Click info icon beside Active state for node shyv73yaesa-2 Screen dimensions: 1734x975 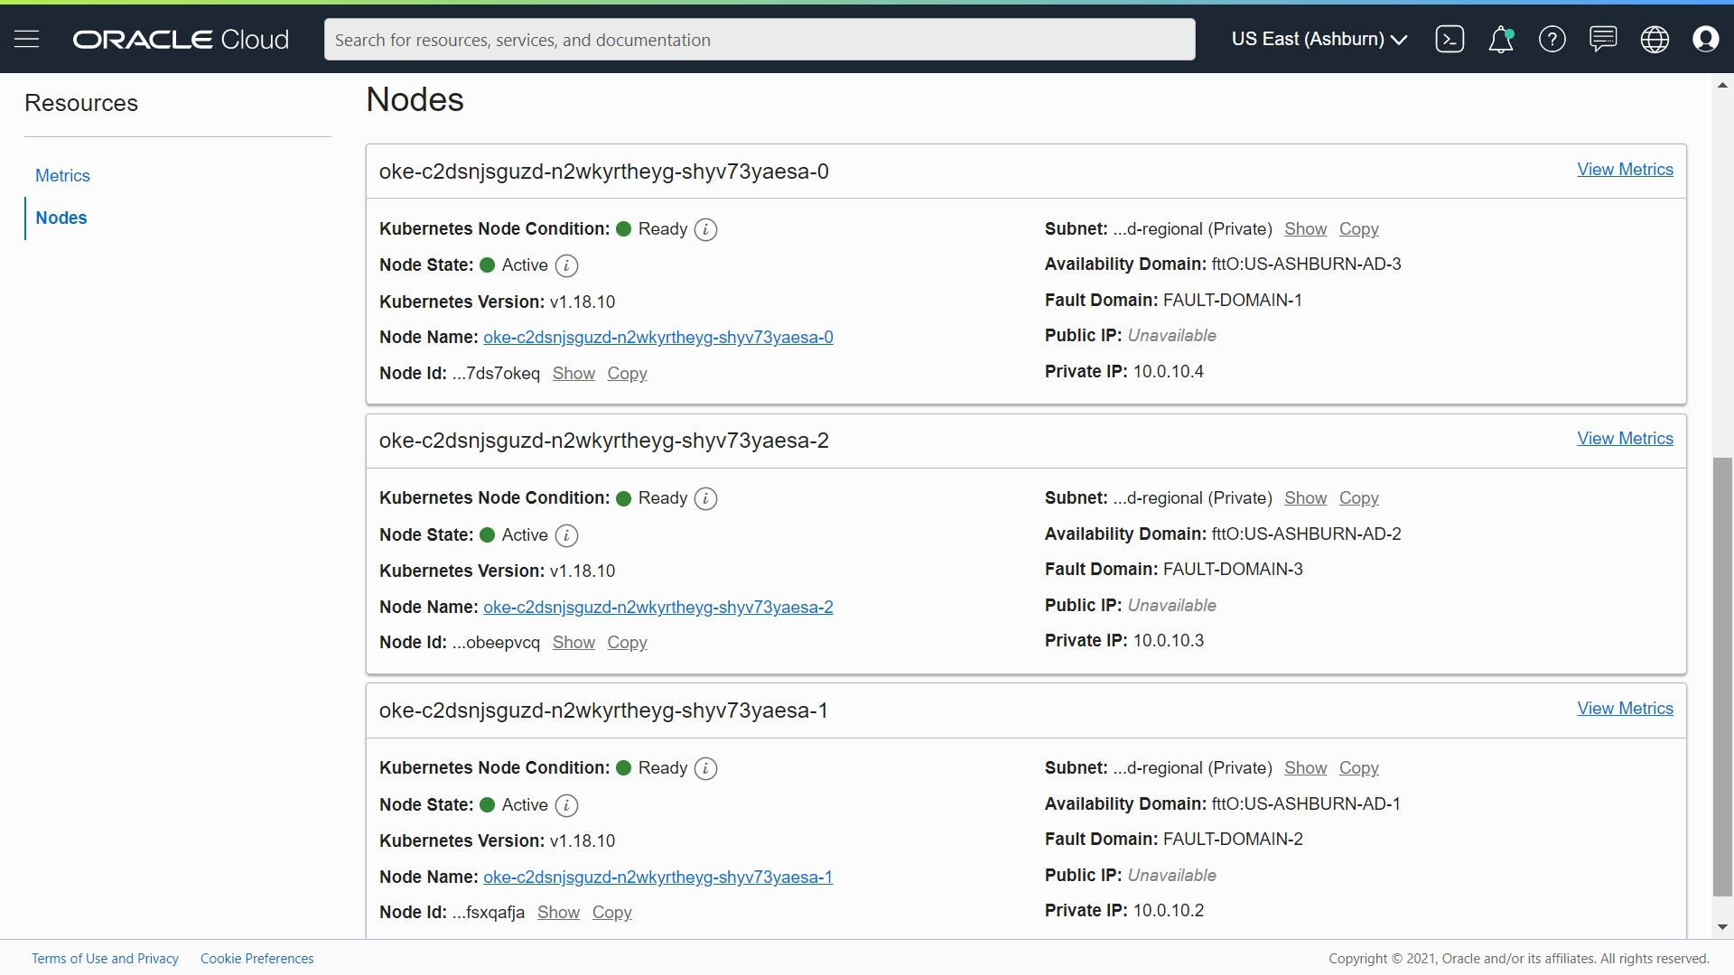[566, 535]
